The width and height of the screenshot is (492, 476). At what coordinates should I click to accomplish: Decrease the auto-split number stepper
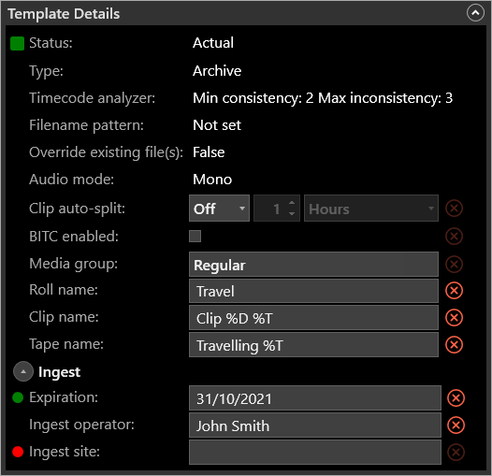click(x=292, y=213)
